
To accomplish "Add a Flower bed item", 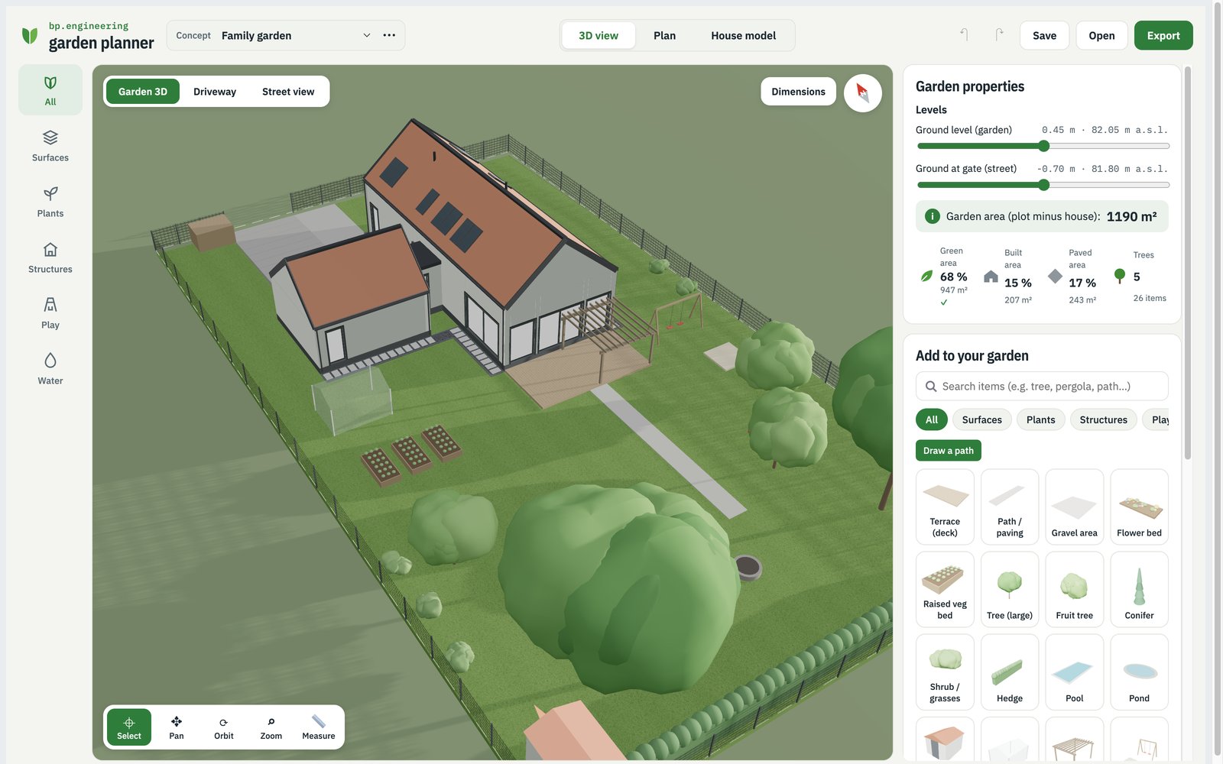I will click(x=1139, y=507).
